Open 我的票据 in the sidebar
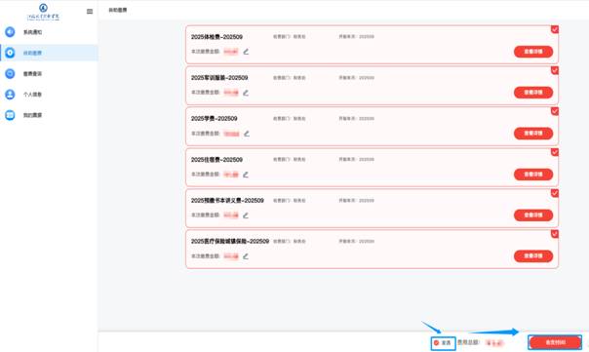The height and width of the screenshot is (352, 589). [x=32, y=115]
